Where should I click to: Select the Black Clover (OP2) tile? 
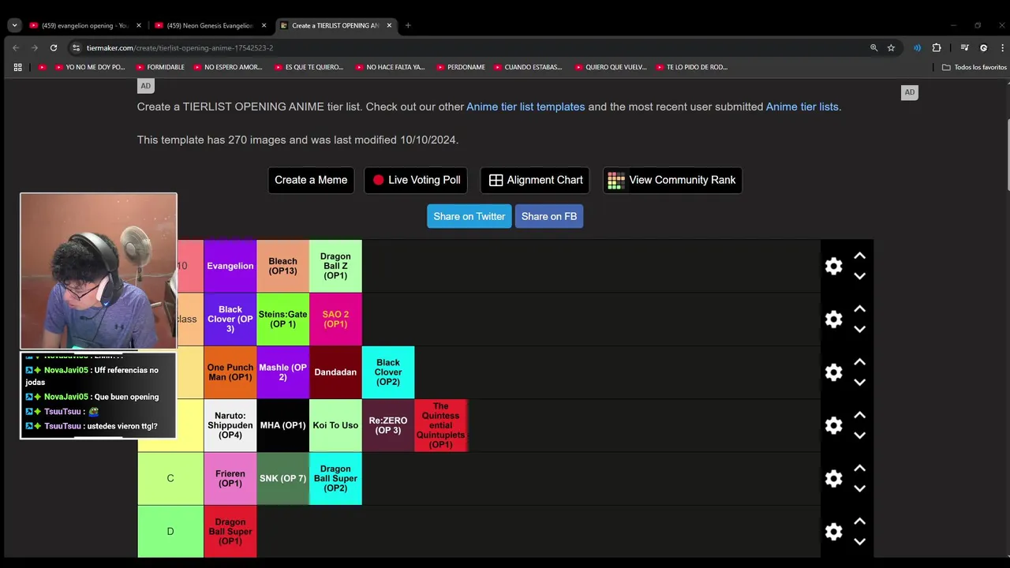pyautogui.click(x=388, y=372)
